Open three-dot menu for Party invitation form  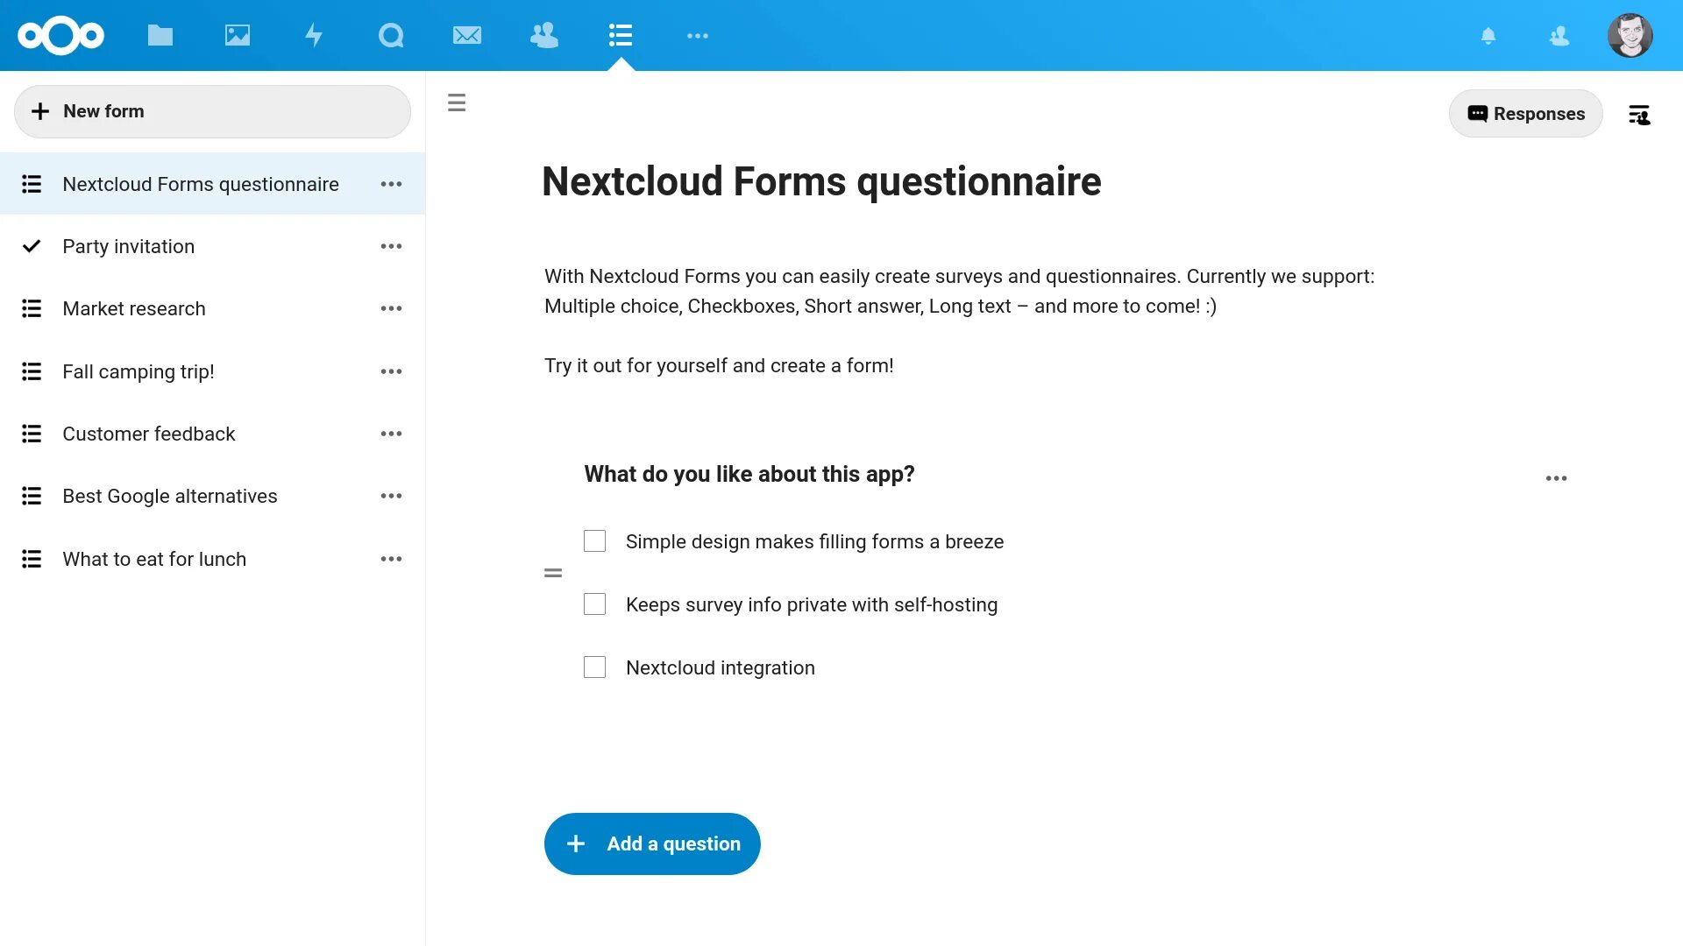(x=392, y=246)
